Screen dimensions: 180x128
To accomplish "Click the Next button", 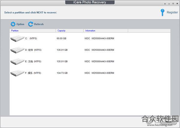I will 169,122.
